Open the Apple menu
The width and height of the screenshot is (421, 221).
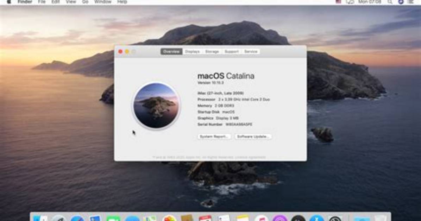[9, 2]
